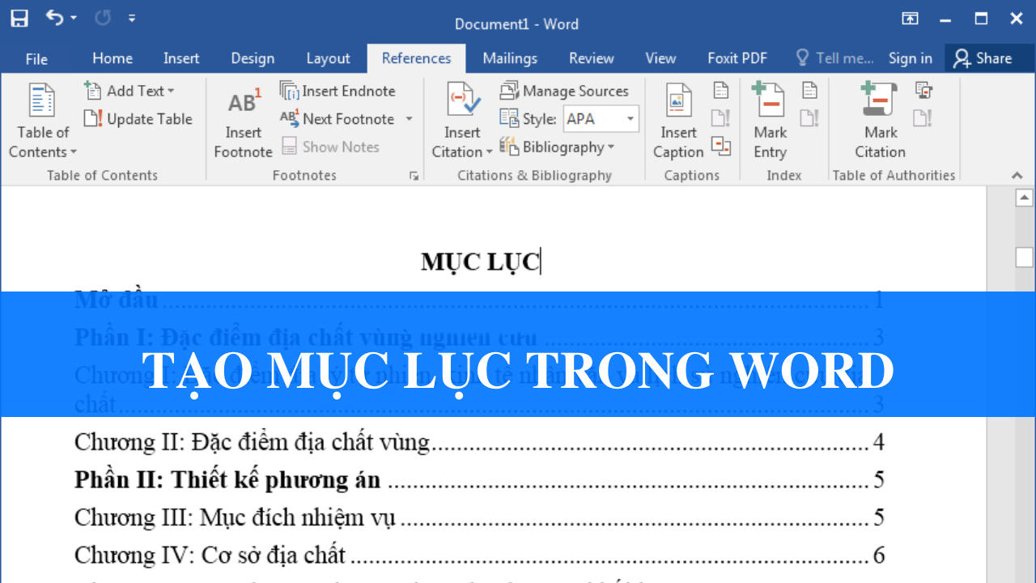
Task: Click the Sign in link
Action: (911, 58)
